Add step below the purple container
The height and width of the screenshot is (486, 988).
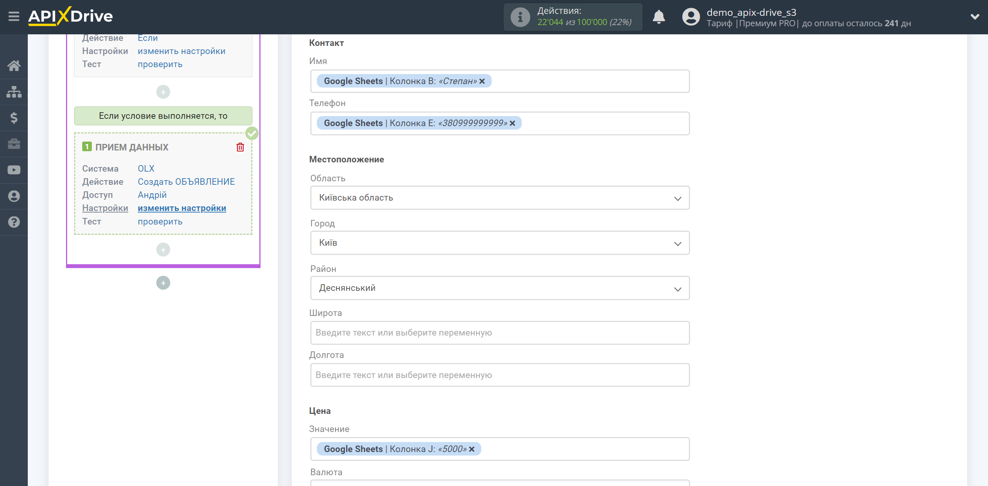[163, 283]
